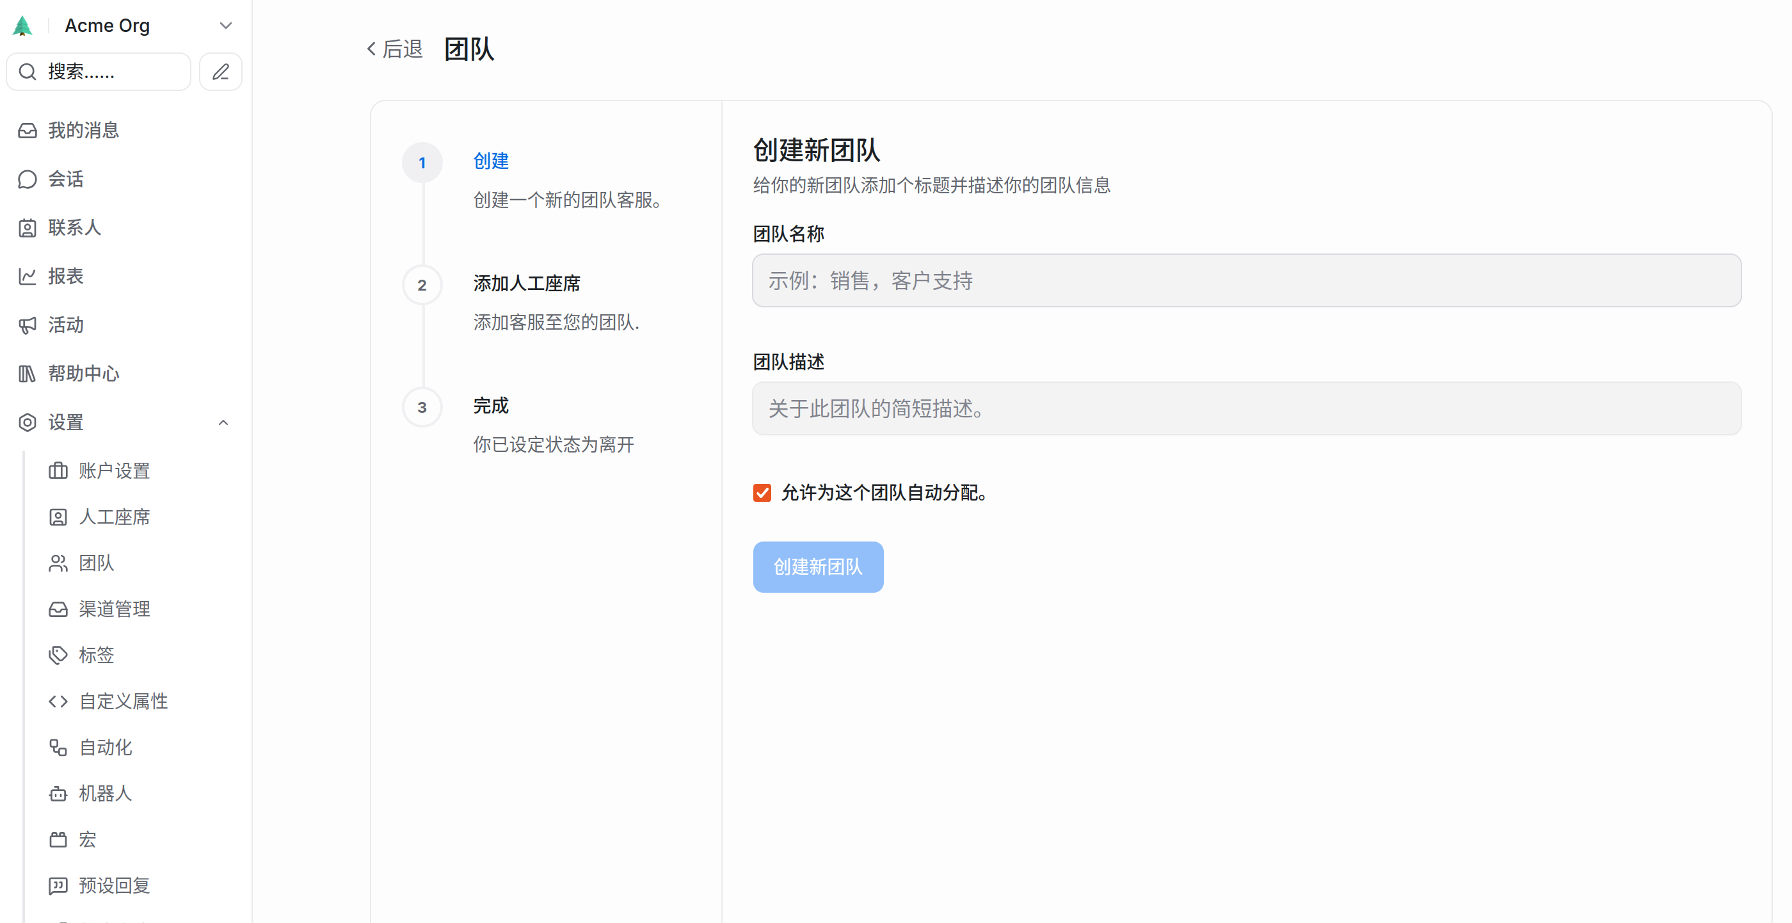Open Account Settings (账户设置) menu item
This screenshot has width=1792, height=923.
click(x=114, y=471)
